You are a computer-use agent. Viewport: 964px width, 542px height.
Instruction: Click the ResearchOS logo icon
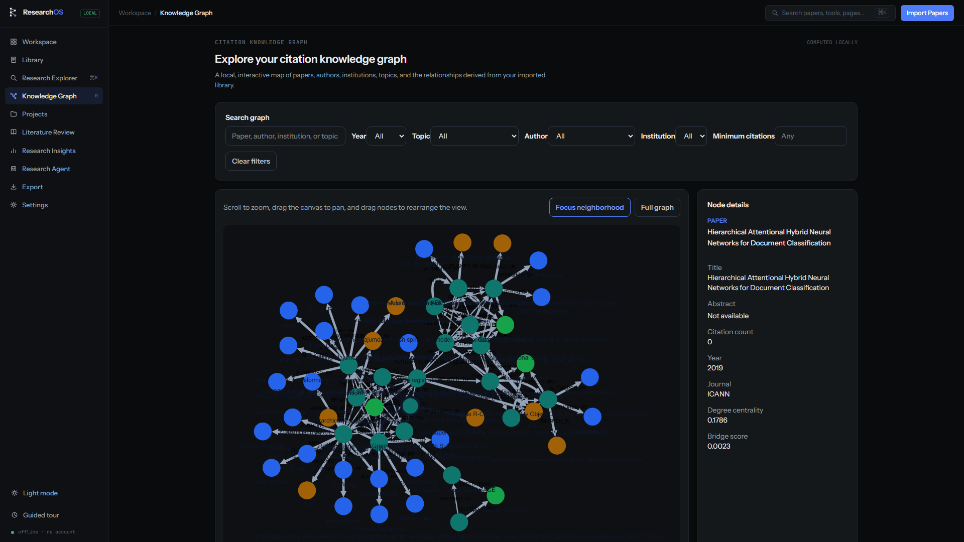coord(13,13)
